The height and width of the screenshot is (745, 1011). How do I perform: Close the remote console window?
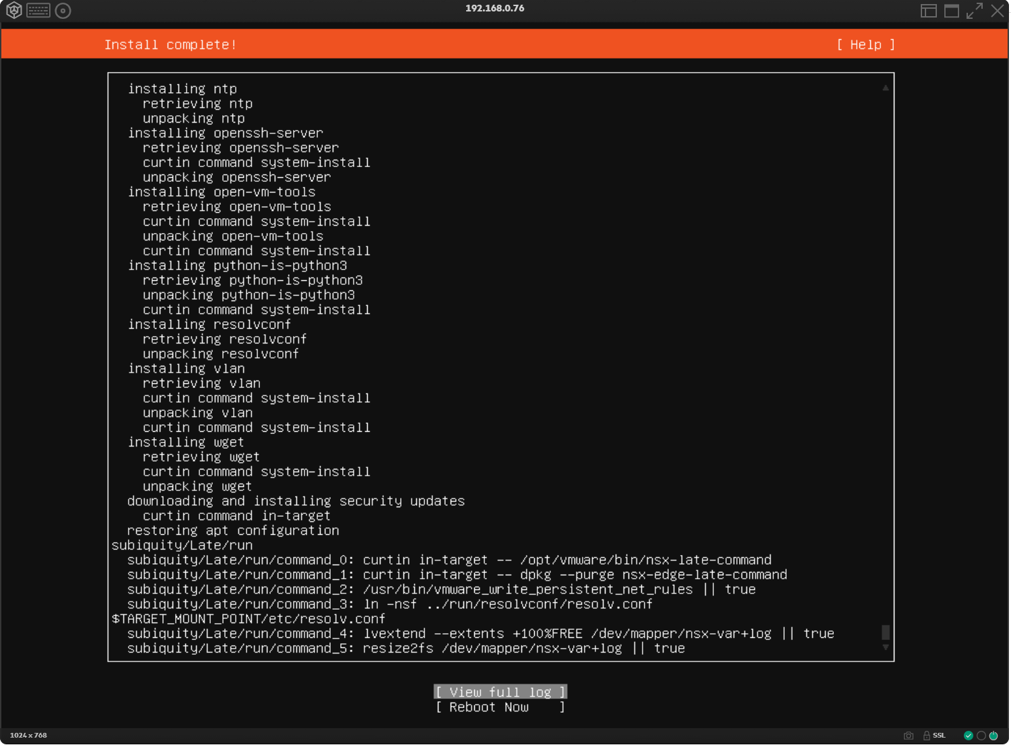click(998, 11)
